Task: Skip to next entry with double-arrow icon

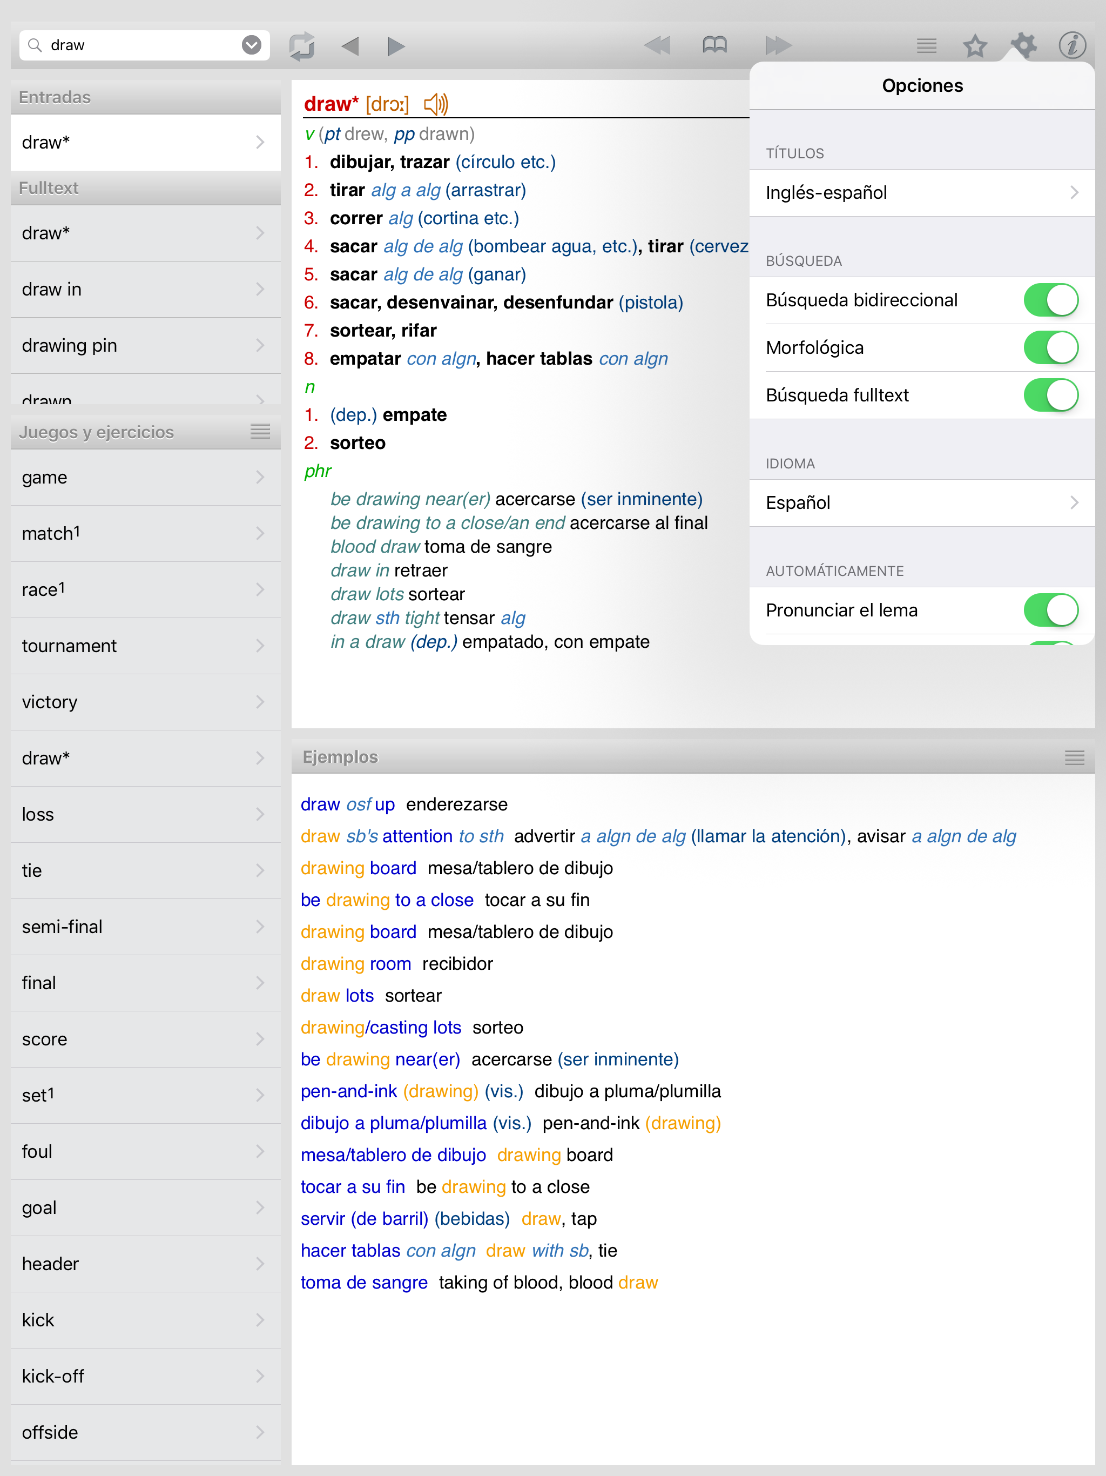Action: [779, 45]
